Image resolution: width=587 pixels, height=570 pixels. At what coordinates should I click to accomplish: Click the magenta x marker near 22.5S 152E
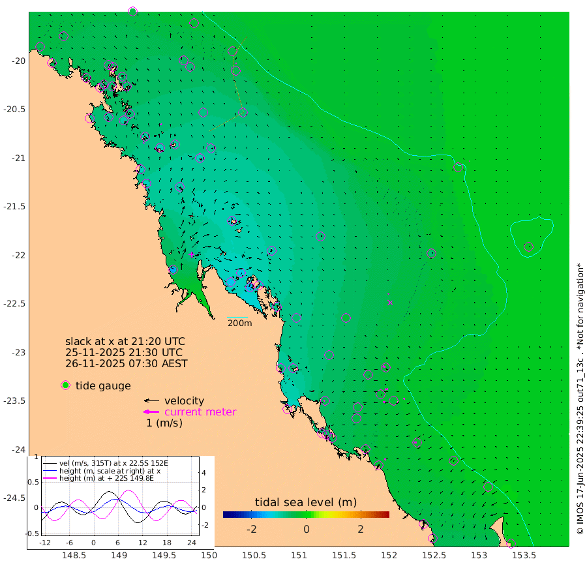click(390, 303)
